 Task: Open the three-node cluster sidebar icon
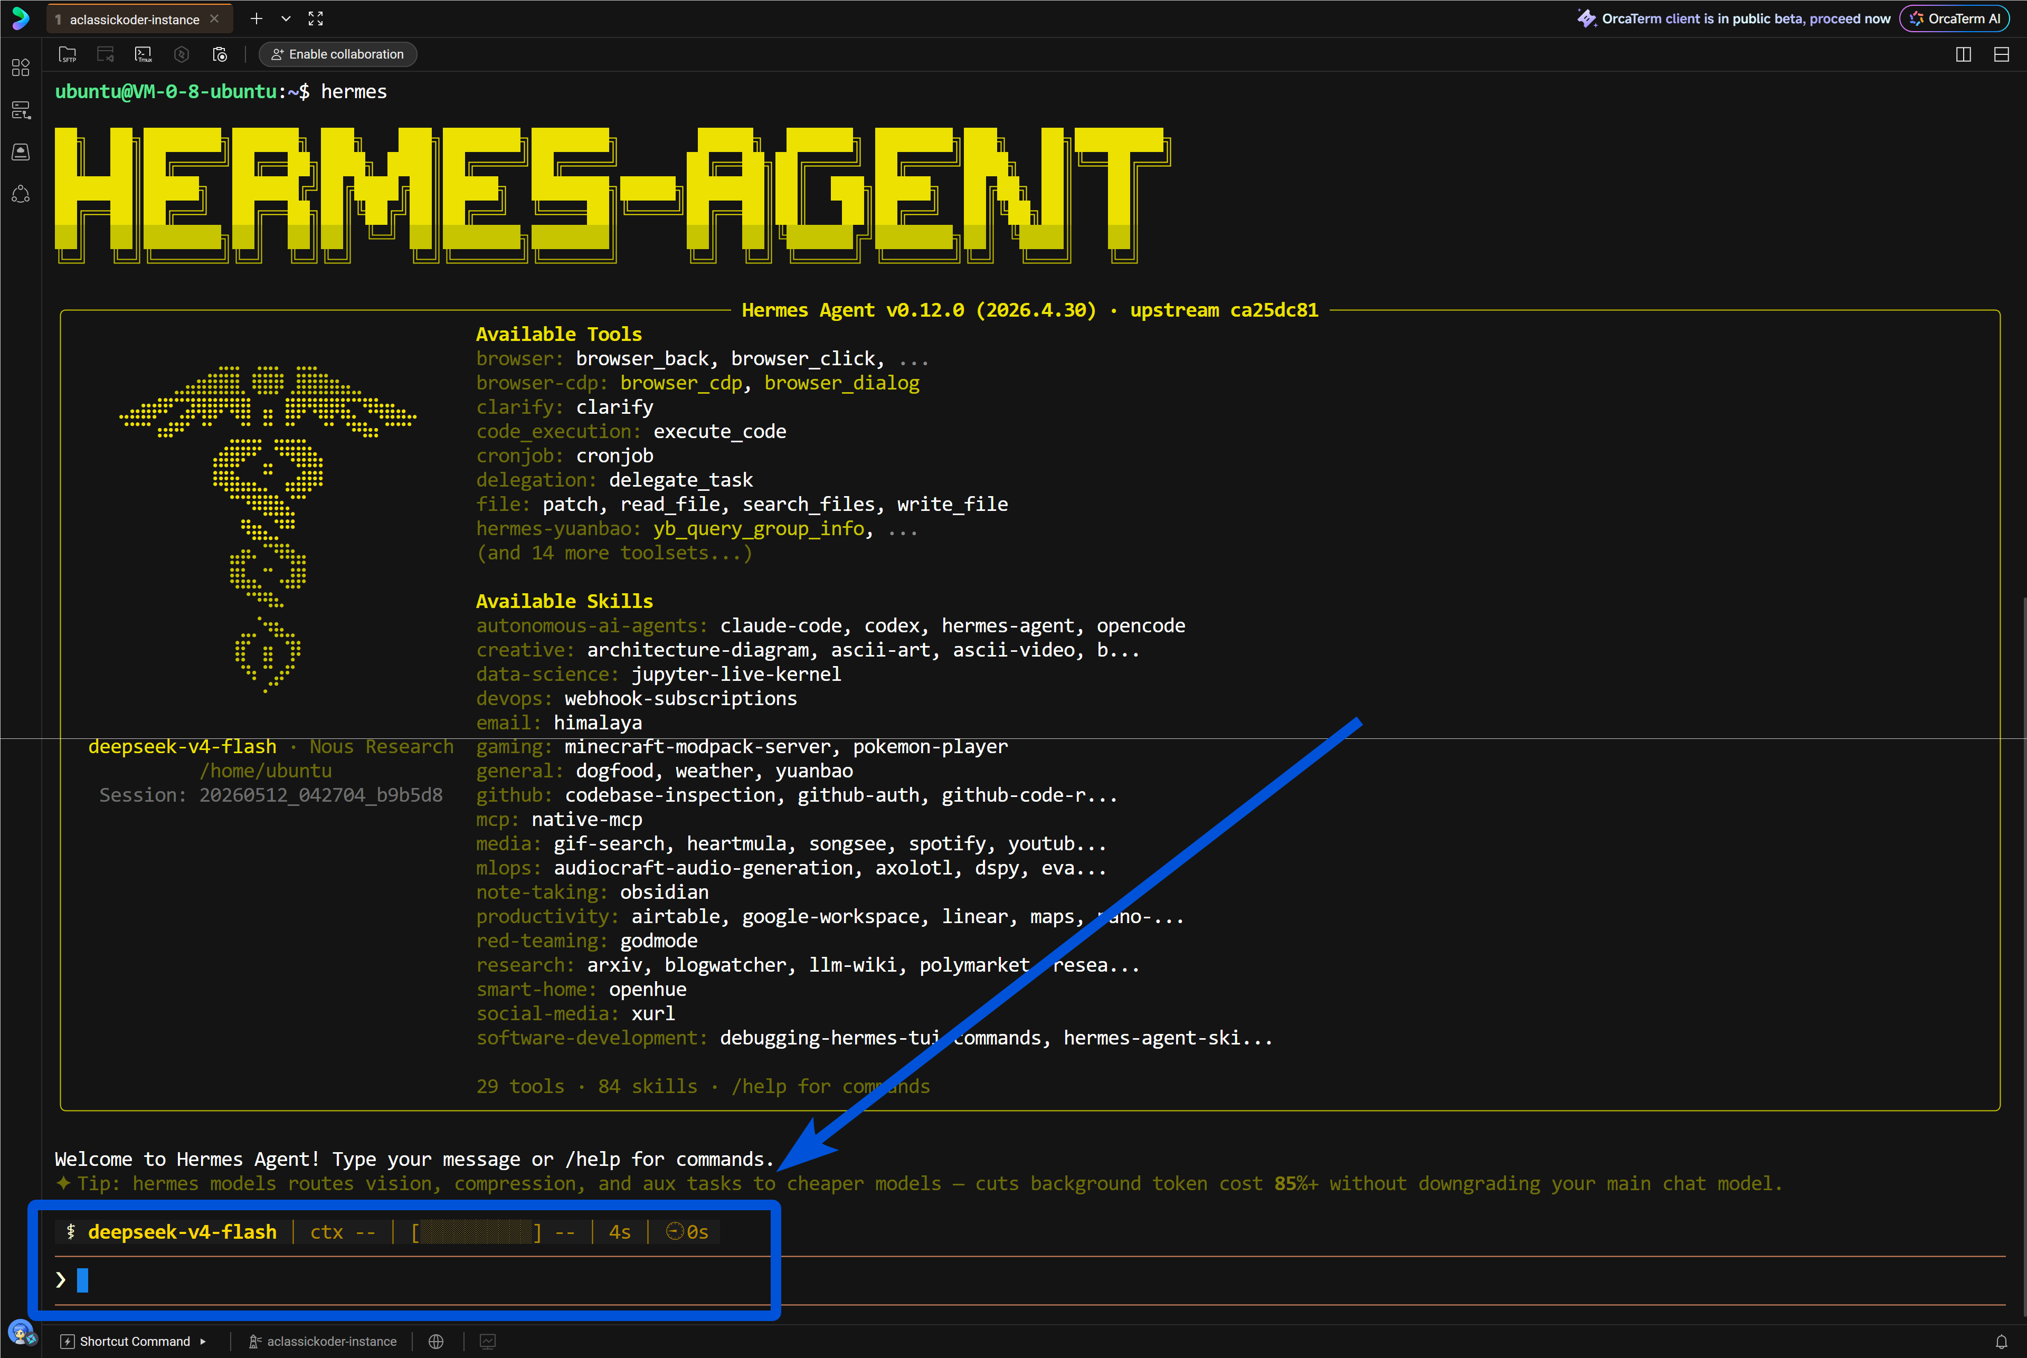[21, 194]
